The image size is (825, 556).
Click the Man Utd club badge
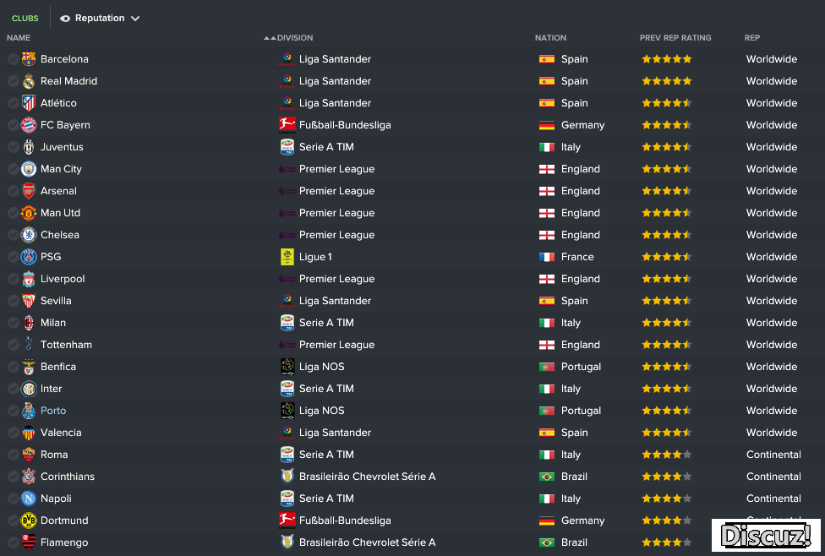[29, 212]
